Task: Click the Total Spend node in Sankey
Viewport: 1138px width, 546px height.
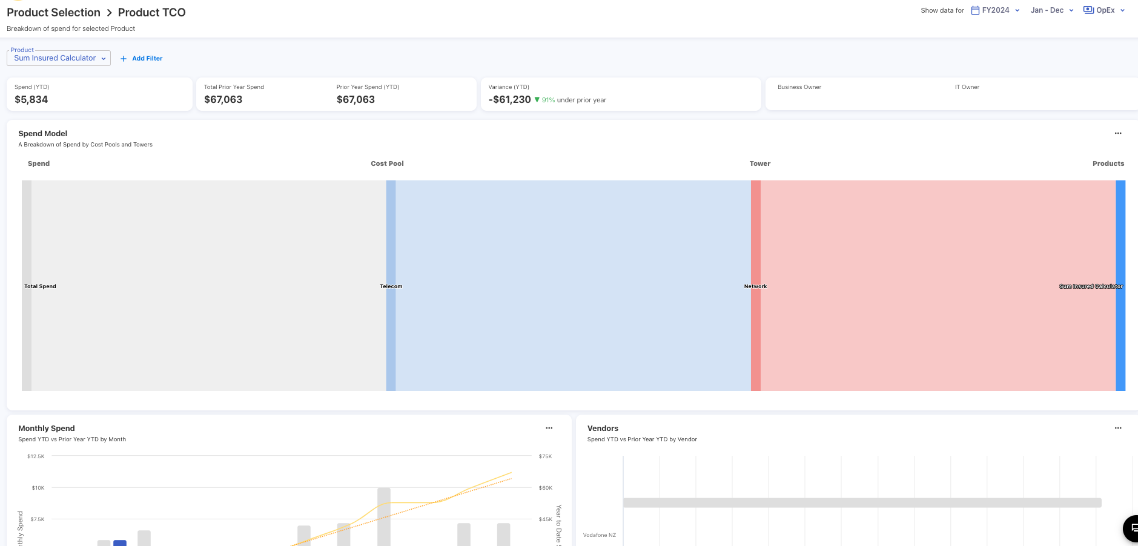Action: (27, 286)
